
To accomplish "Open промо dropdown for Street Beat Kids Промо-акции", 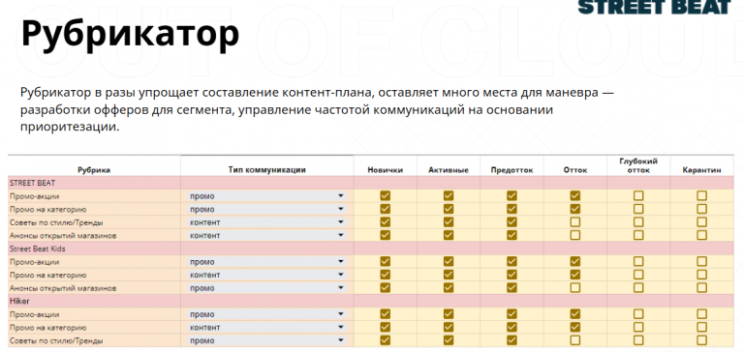I will pos(266,261).
